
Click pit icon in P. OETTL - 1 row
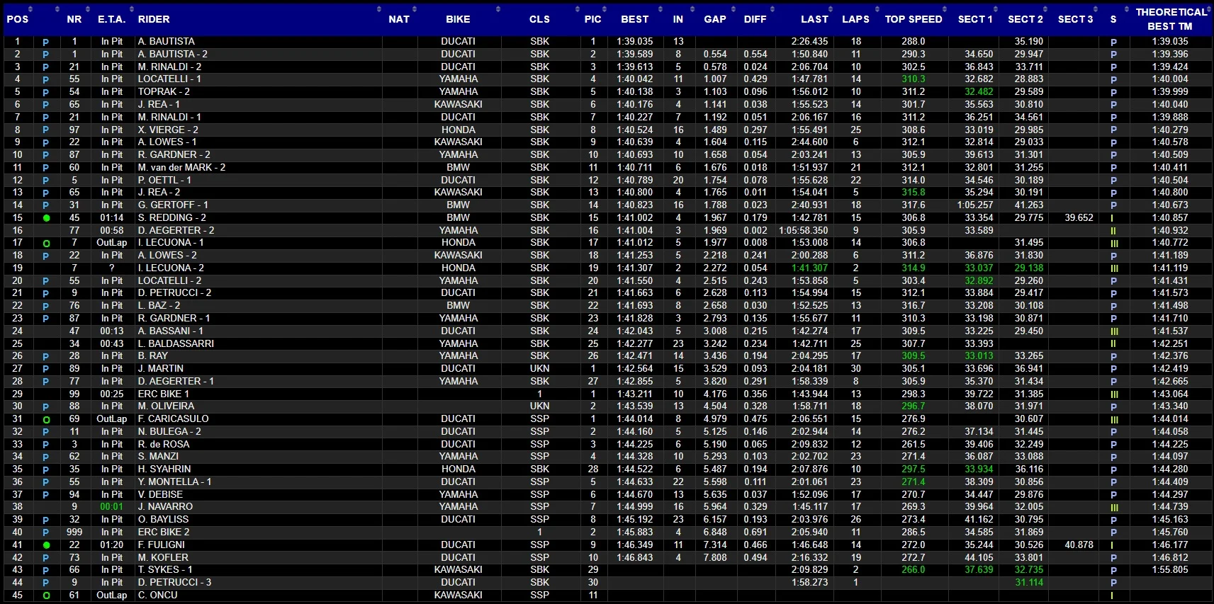tap(46, 181)
